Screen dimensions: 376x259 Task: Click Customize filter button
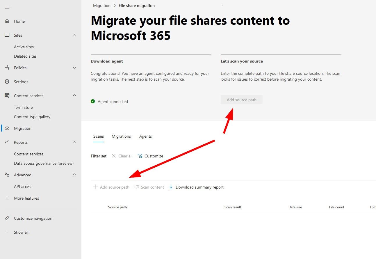[150, 156]
